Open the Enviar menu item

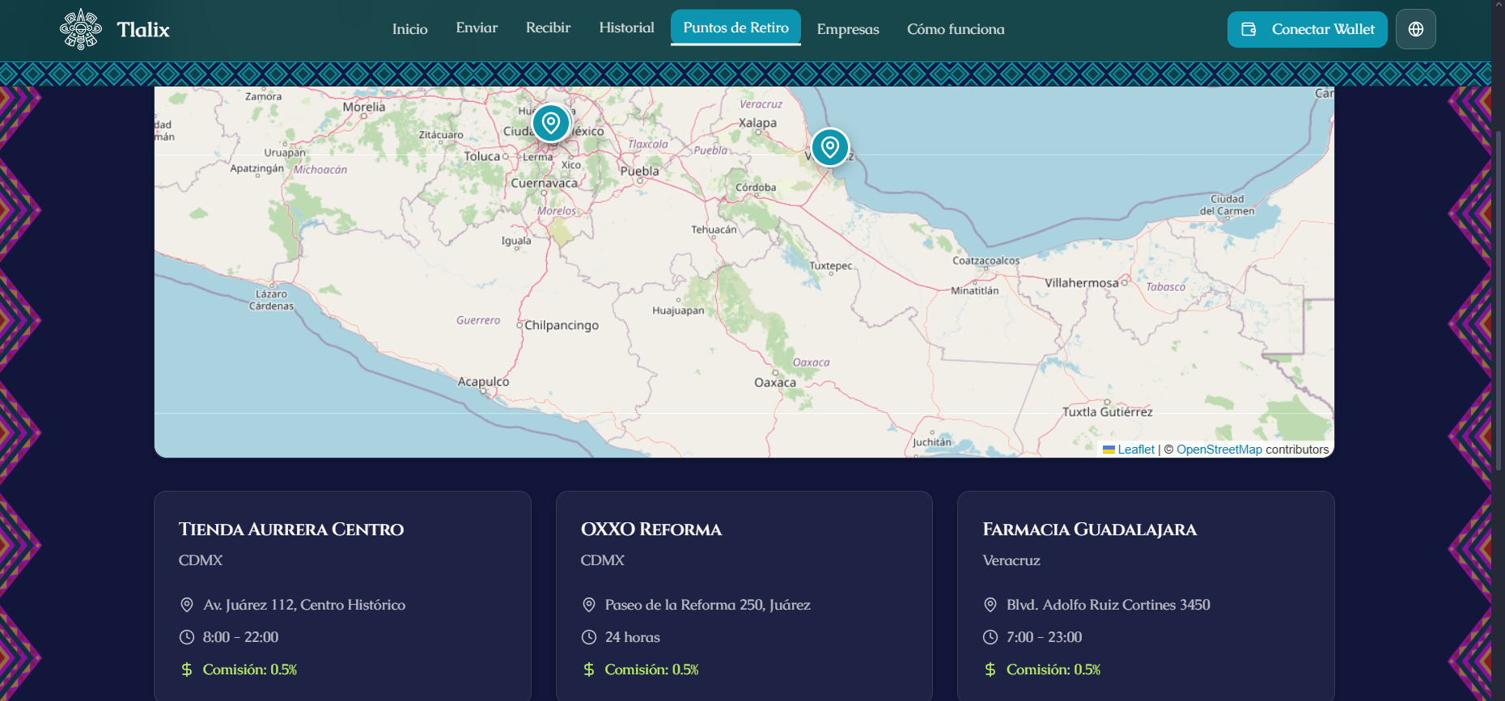(477, 27)
